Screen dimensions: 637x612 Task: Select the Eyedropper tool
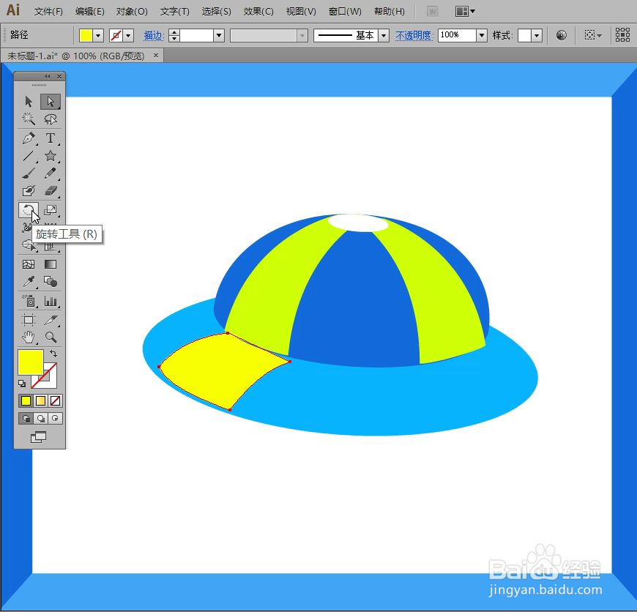[29, 281]
